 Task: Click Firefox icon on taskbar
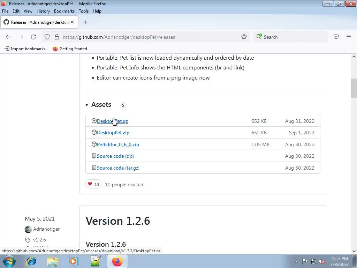pos(117,261)
